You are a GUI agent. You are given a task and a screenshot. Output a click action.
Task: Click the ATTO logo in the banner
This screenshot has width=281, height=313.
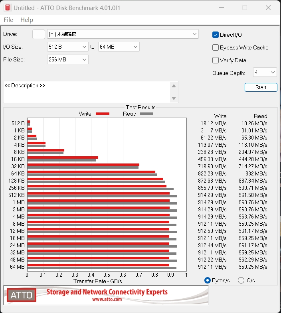(x=21, y=295)
